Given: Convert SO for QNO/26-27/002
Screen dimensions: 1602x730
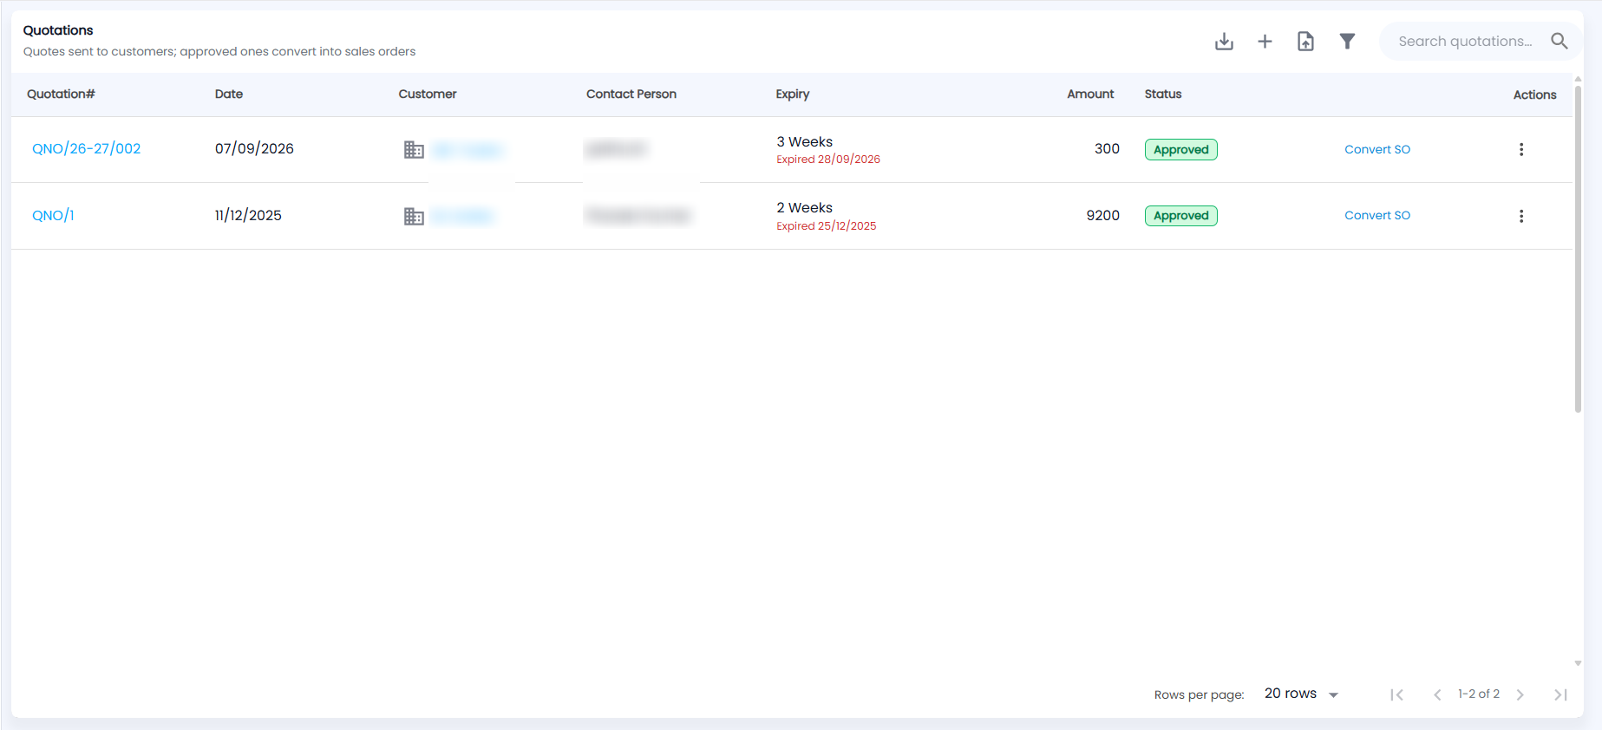Looking at the screenshot, I should point(1377,149).
